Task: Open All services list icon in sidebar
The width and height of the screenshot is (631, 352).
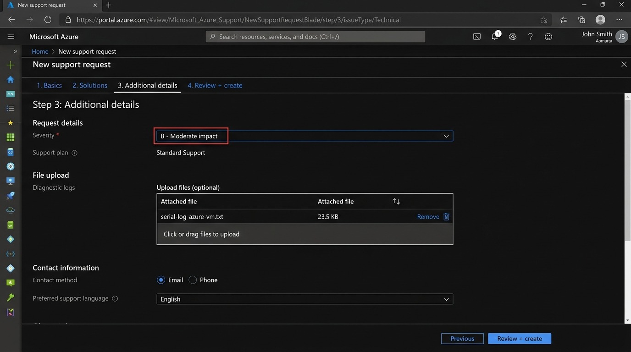Action: click(x=11, y=109)
